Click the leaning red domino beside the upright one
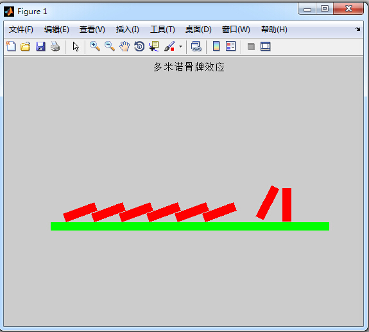Image resolution: width=369 pixels, height=332 pixels. [268, 202]
